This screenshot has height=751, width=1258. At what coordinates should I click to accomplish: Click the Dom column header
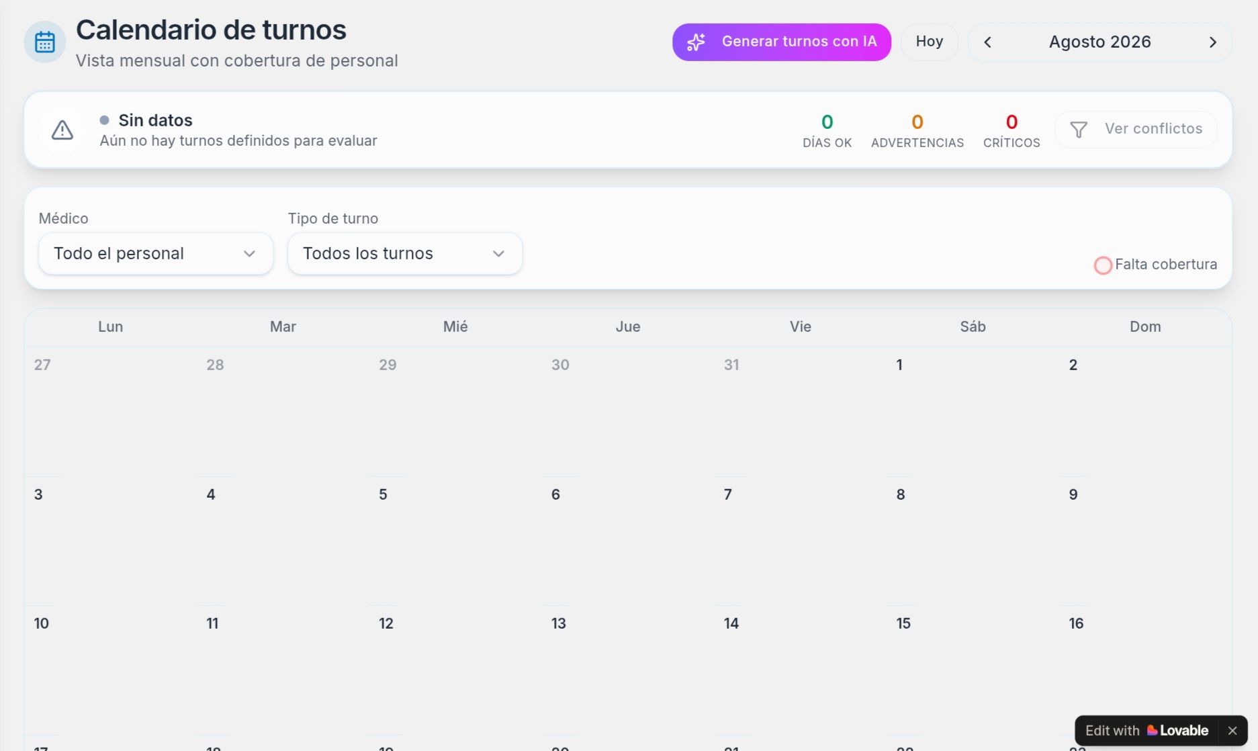(x=1145, y=327)
